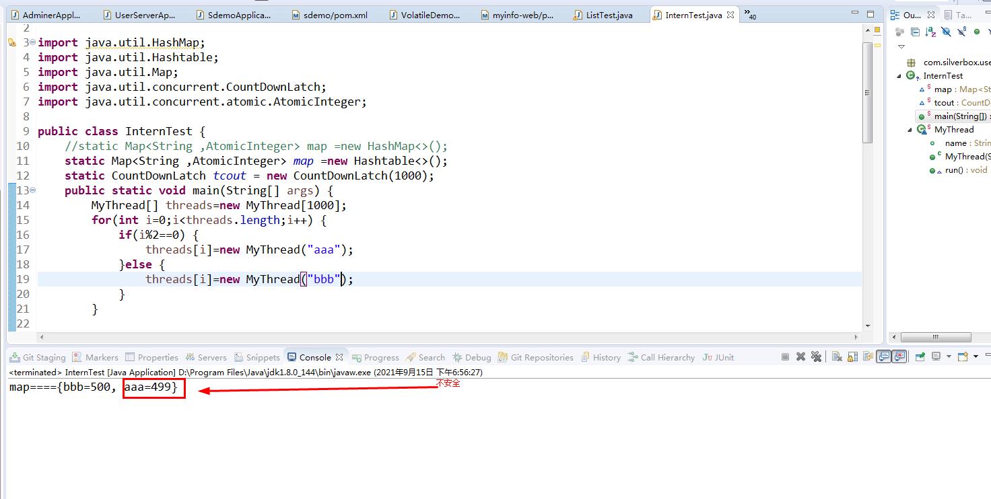Pin the Console view
991x499 pixels.
pyautogui.click(x=920, y=357)
